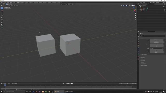The width and height of the screenshot is (166, 93).
Task: Select the Transform tool
Action: pos(2,20)
